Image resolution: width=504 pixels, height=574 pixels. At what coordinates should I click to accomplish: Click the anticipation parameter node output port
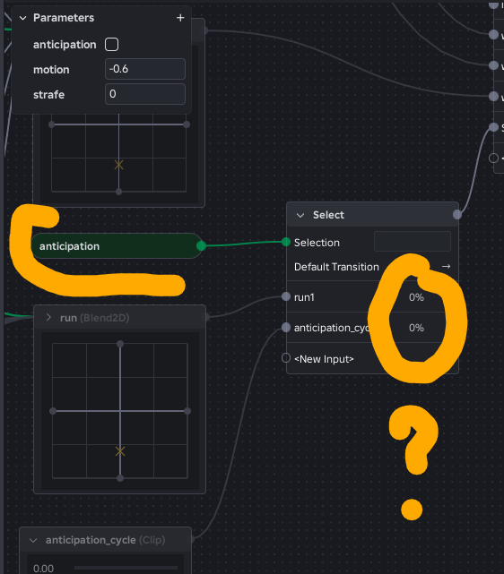201,246
